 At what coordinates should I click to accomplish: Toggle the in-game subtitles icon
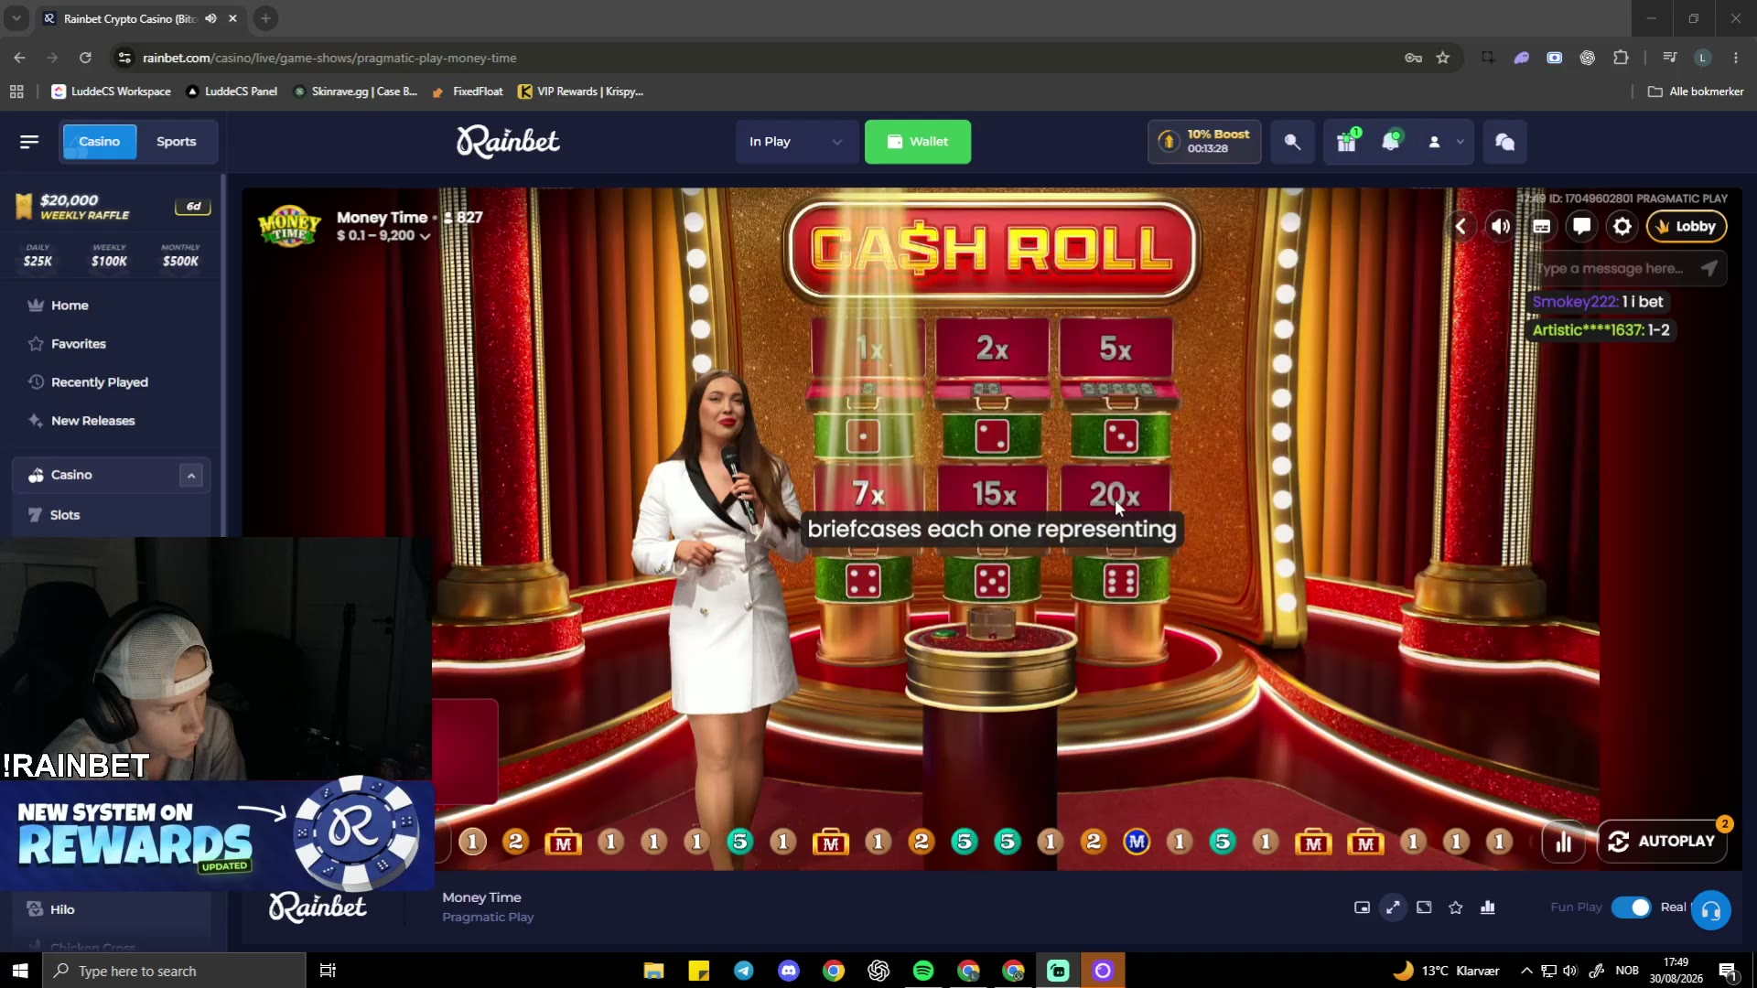coord(1542,226)
